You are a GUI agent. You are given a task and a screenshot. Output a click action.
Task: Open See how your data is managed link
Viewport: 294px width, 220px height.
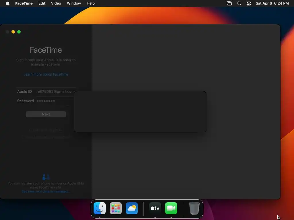(46, 191)
